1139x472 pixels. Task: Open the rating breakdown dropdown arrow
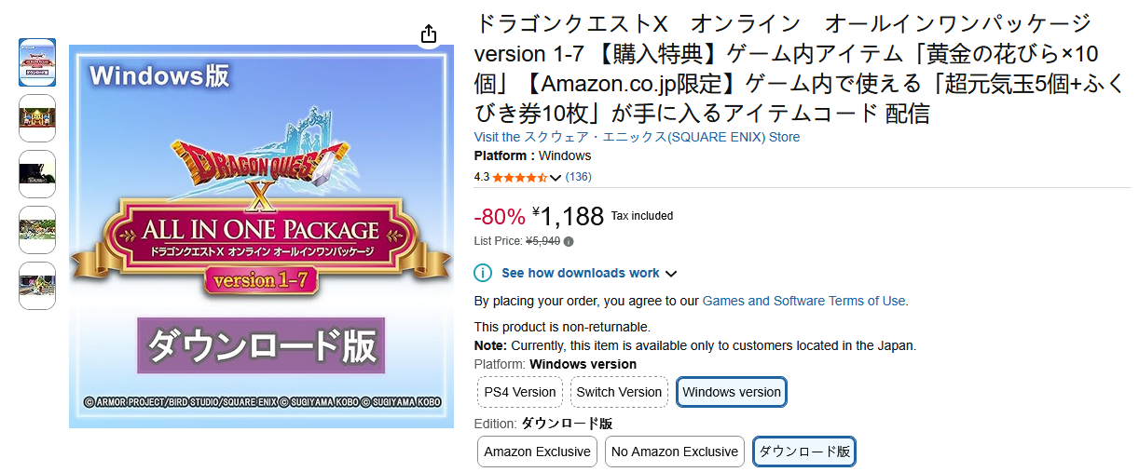coord(556,177)
